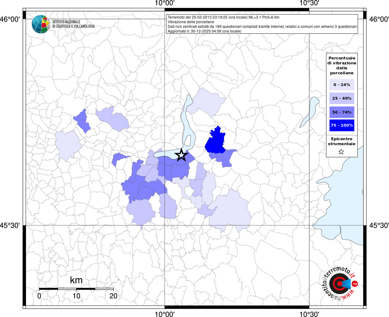Click the bottom '10°30'' longitude label
389x317 pixels.
pyautogui.click(x=309, y=314)
